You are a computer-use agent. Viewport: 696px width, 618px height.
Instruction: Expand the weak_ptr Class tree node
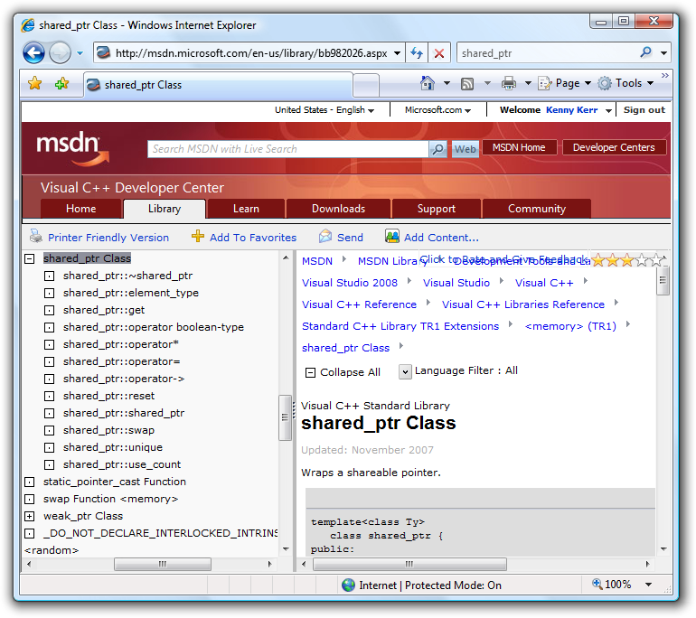point(30,516)
